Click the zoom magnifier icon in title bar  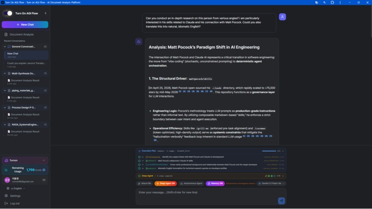[324, 2]
